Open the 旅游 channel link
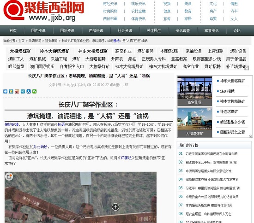The height and width of the screenshot is (223, 254). coord(167,19)
